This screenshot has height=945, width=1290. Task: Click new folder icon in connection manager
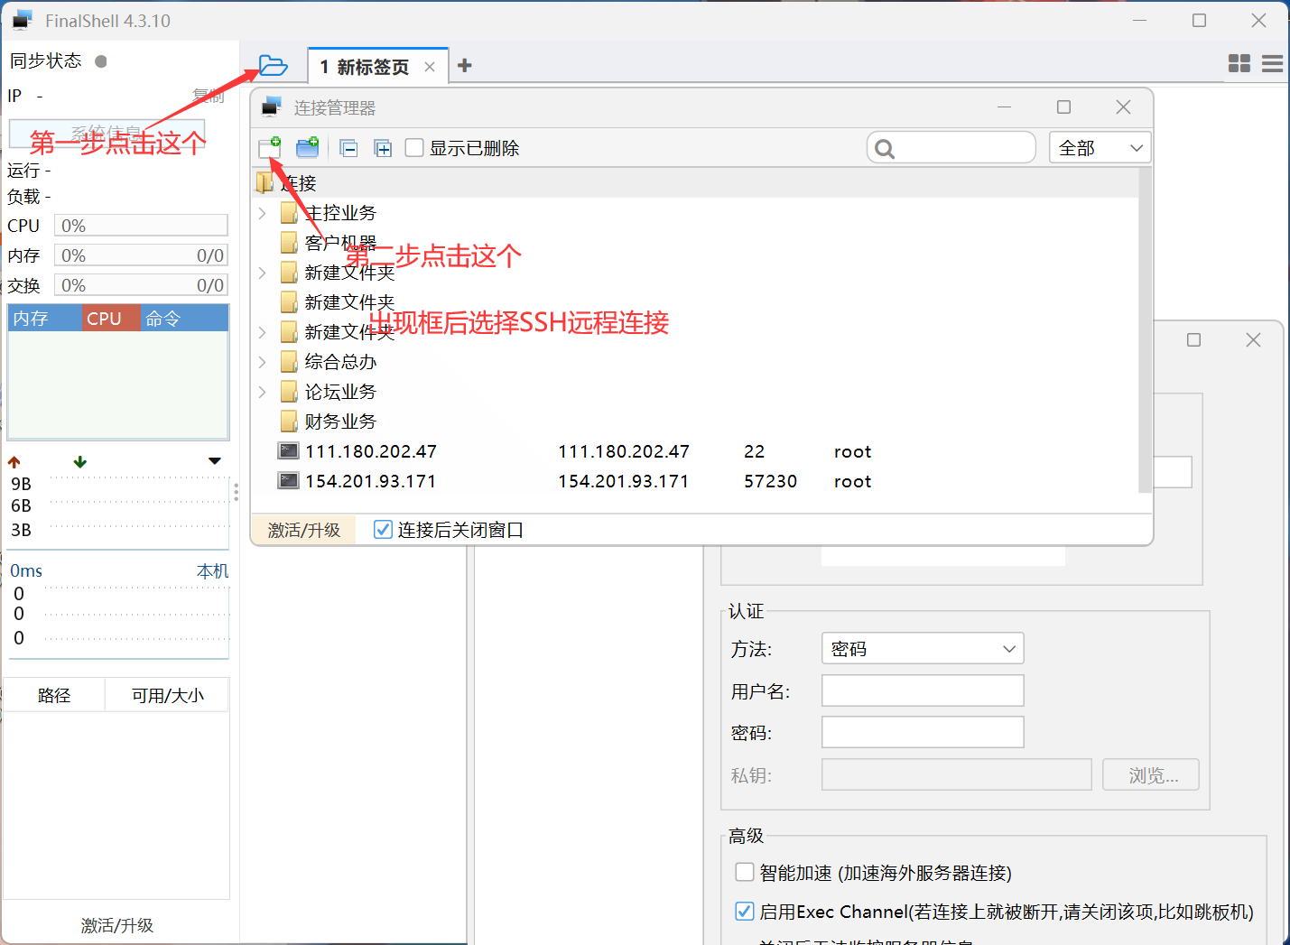(x=308, y=147)
